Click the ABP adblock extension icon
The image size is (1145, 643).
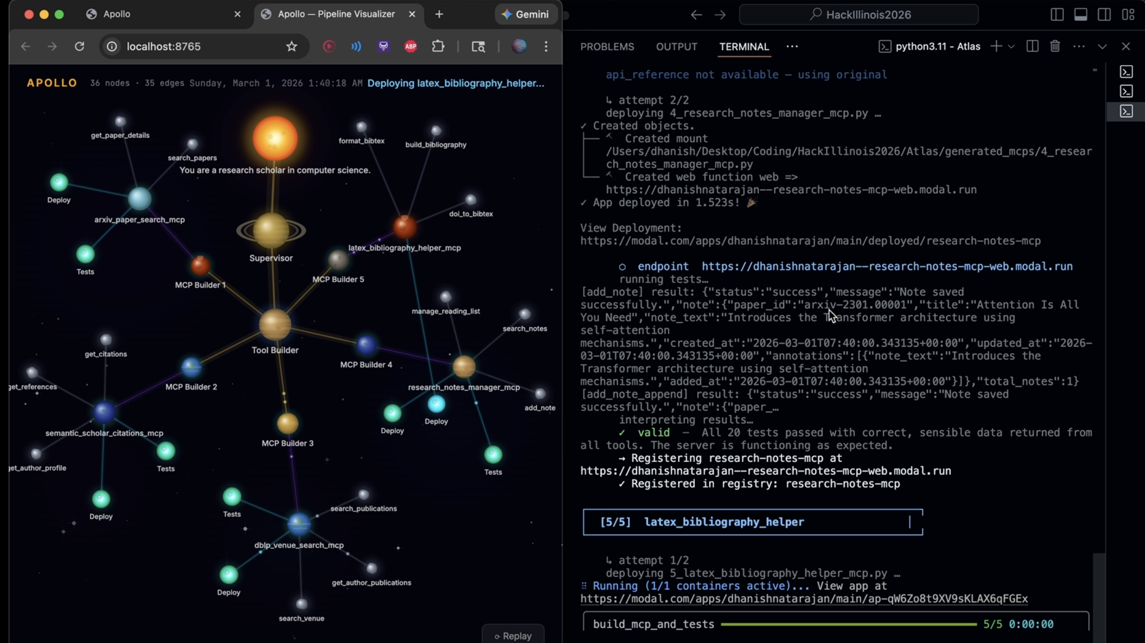(411, 46)
